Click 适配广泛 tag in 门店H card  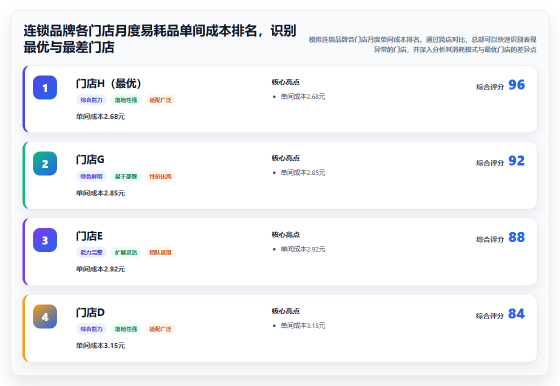pos(160,100)
